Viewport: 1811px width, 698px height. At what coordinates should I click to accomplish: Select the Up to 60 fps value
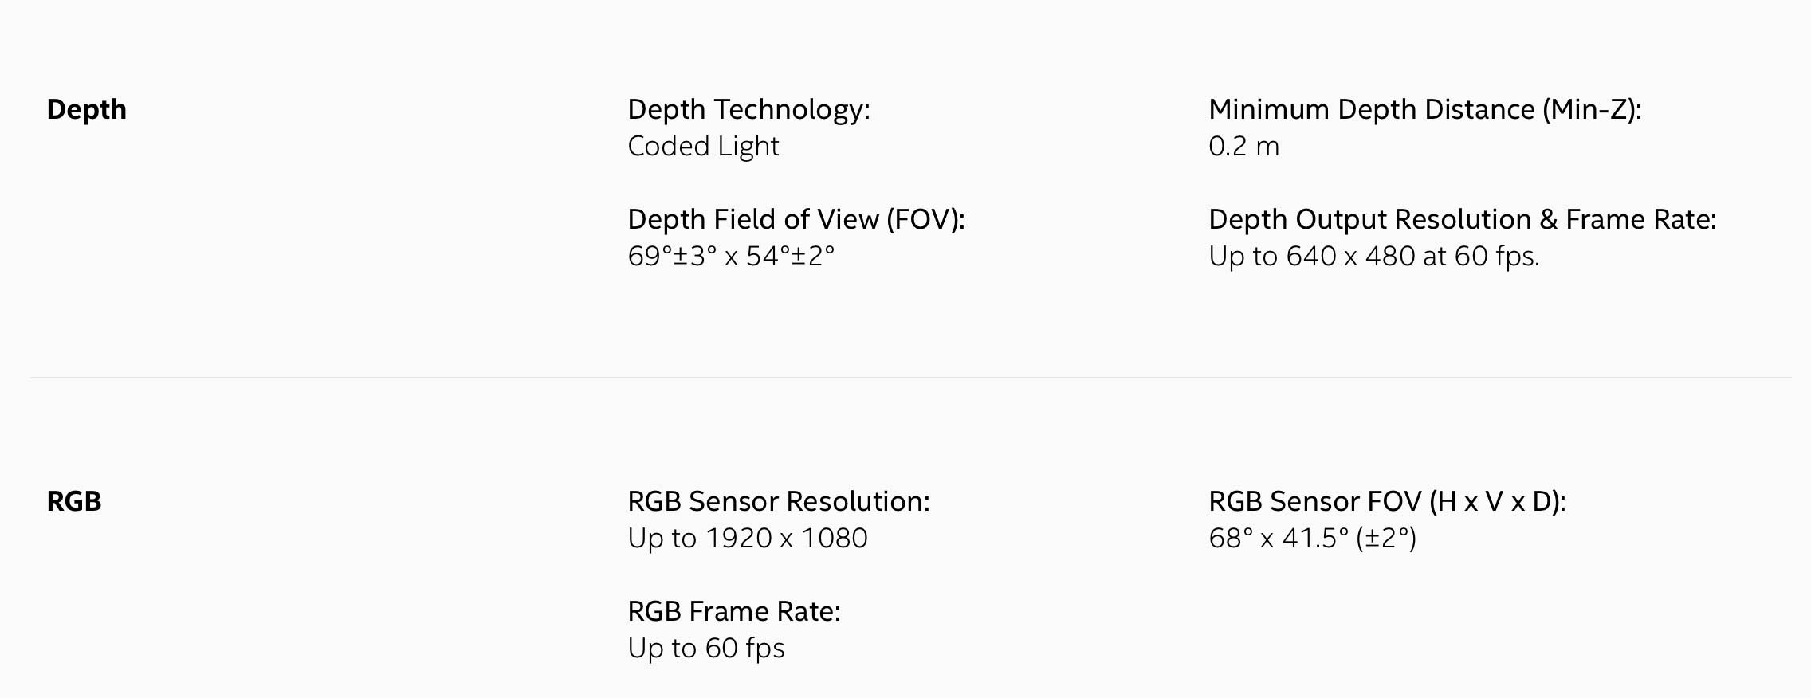[x=705, y=648]
